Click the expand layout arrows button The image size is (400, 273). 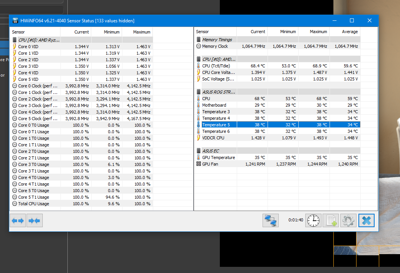18,221
